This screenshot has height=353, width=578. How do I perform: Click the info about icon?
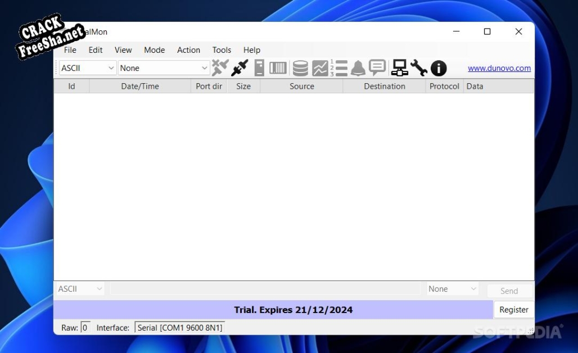coord(439,68)
